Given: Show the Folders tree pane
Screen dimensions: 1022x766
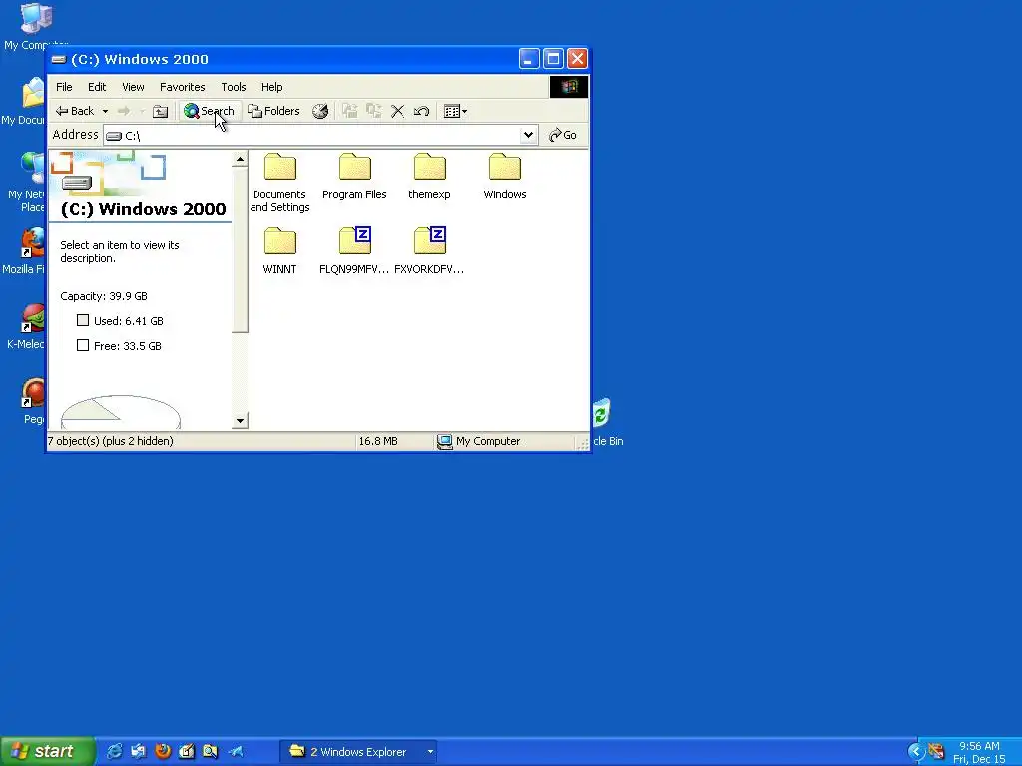Looking at the screenshot, I should [273, 111].
